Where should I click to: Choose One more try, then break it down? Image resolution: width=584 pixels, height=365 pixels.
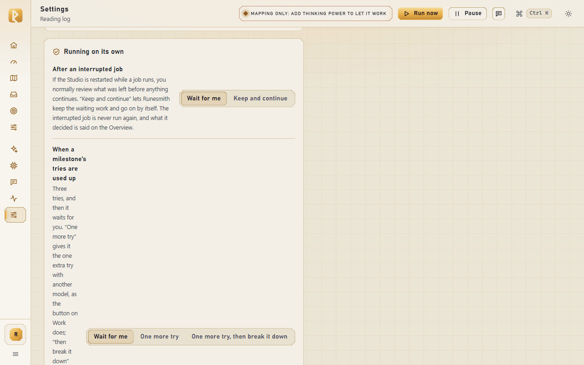(240, 337)
